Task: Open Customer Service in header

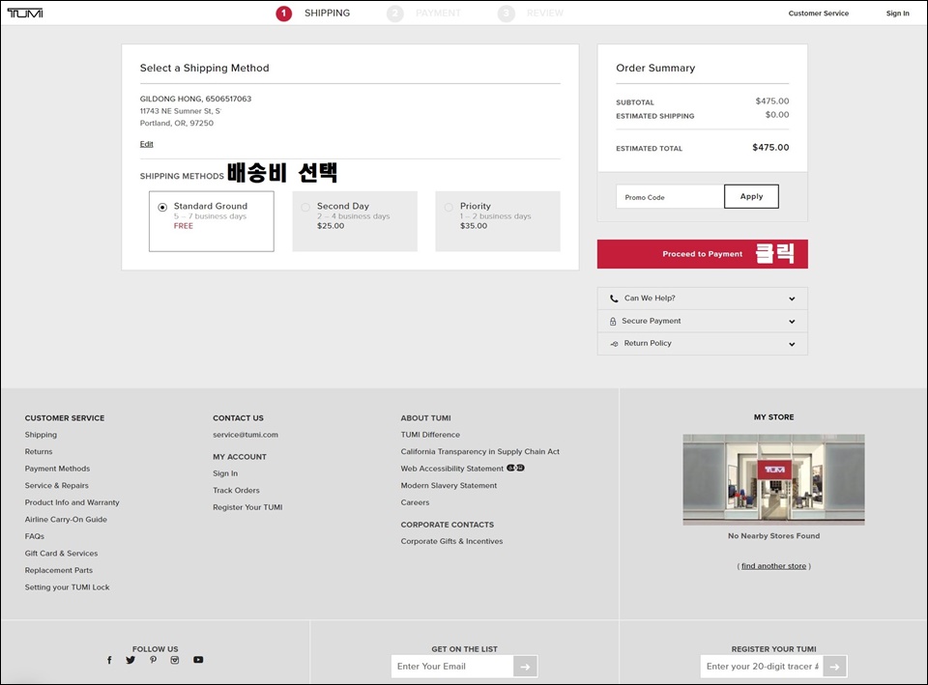Action: (818, 13)
